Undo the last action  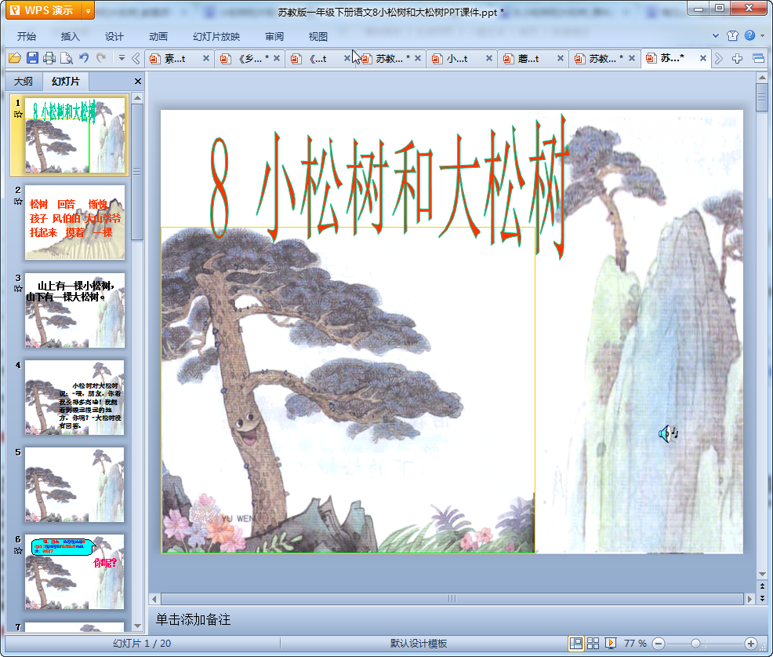[x=84, y=58]
